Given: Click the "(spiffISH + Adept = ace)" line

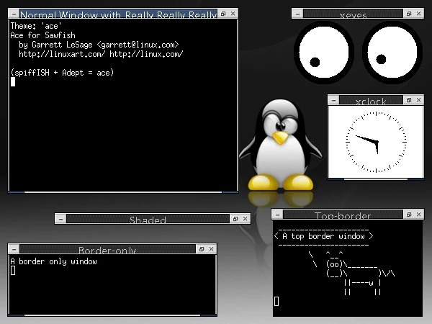Looking at the screenshot, I should (x=62, y=73).
